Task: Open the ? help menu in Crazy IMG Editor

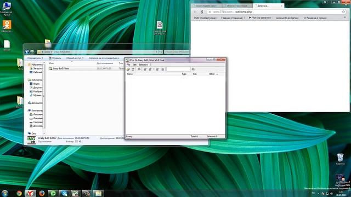Action: 151,65
